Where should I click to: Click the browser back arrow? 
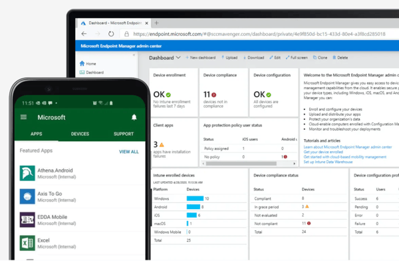tap(84, 34)
